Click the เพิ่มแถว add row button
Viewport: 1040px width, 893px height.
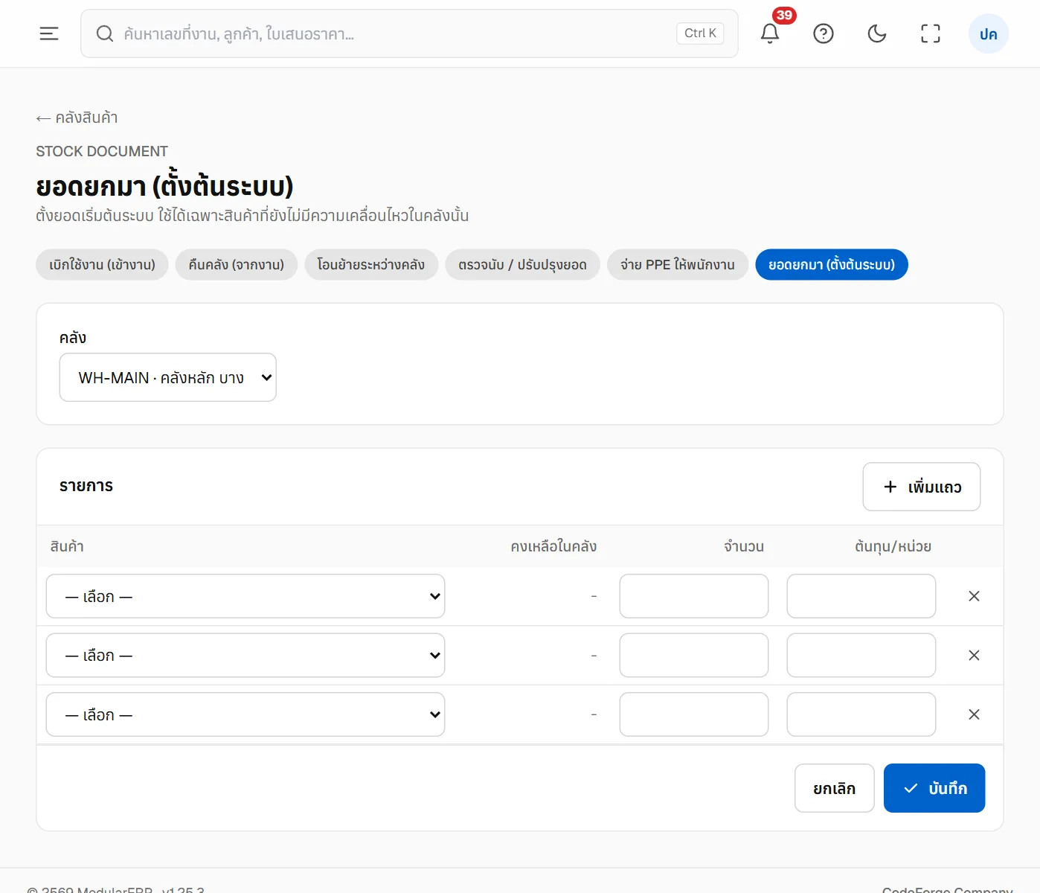922,487
